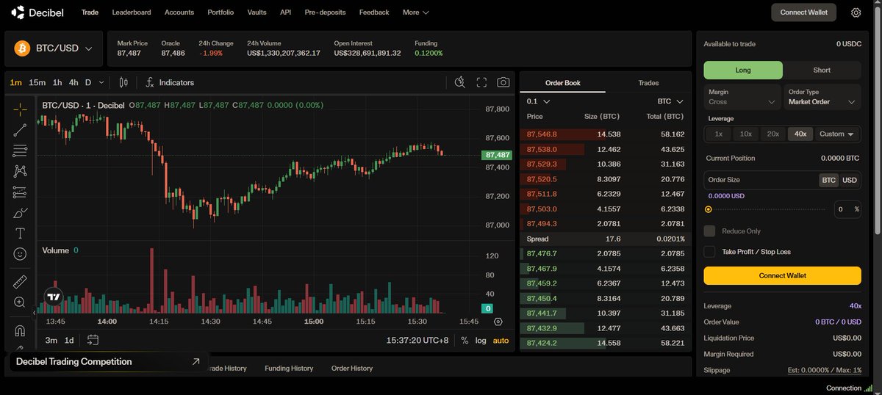Screen dimensions: 882x395
Task: Select the Long position toggle
Action: click(743, 70)
